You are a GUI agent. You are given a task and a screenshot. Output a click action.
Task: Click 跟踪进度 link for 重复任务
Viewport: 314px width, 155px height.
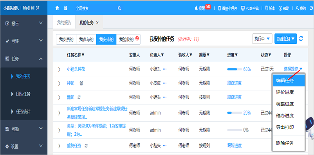(234, 146)
